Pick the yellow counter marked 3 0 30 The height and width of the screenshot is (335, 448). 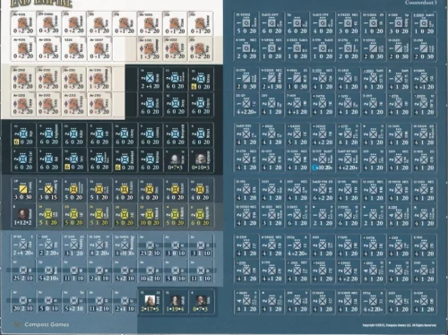point(23,190)
